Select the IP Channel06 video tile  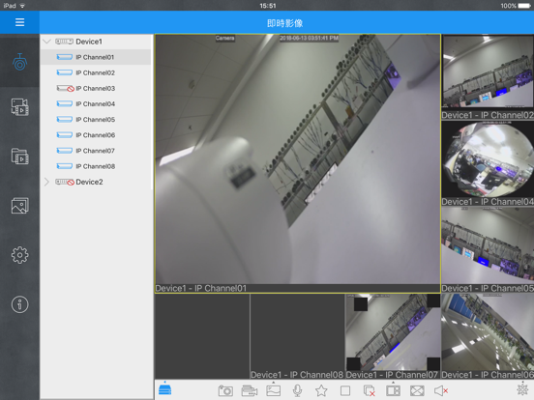(x=488, y=336)
